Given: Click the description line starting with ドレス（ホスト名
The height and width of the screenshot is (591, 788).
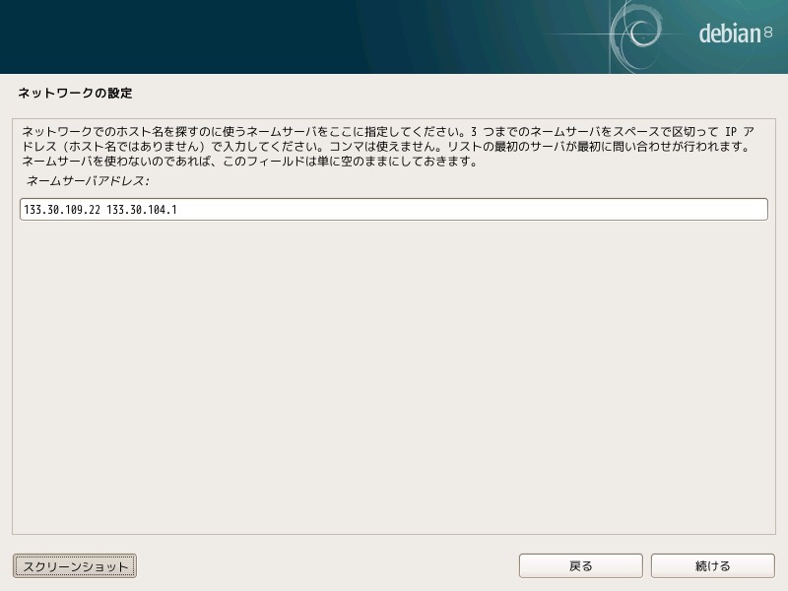Looking at the screenshot, I should tap(386, 147).
